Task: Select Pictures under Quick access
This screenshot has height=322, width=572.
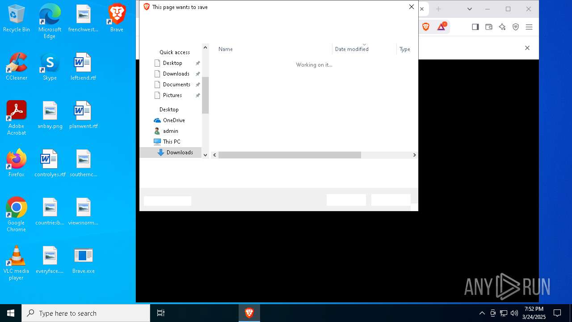Action: click(x=172, y=95)
